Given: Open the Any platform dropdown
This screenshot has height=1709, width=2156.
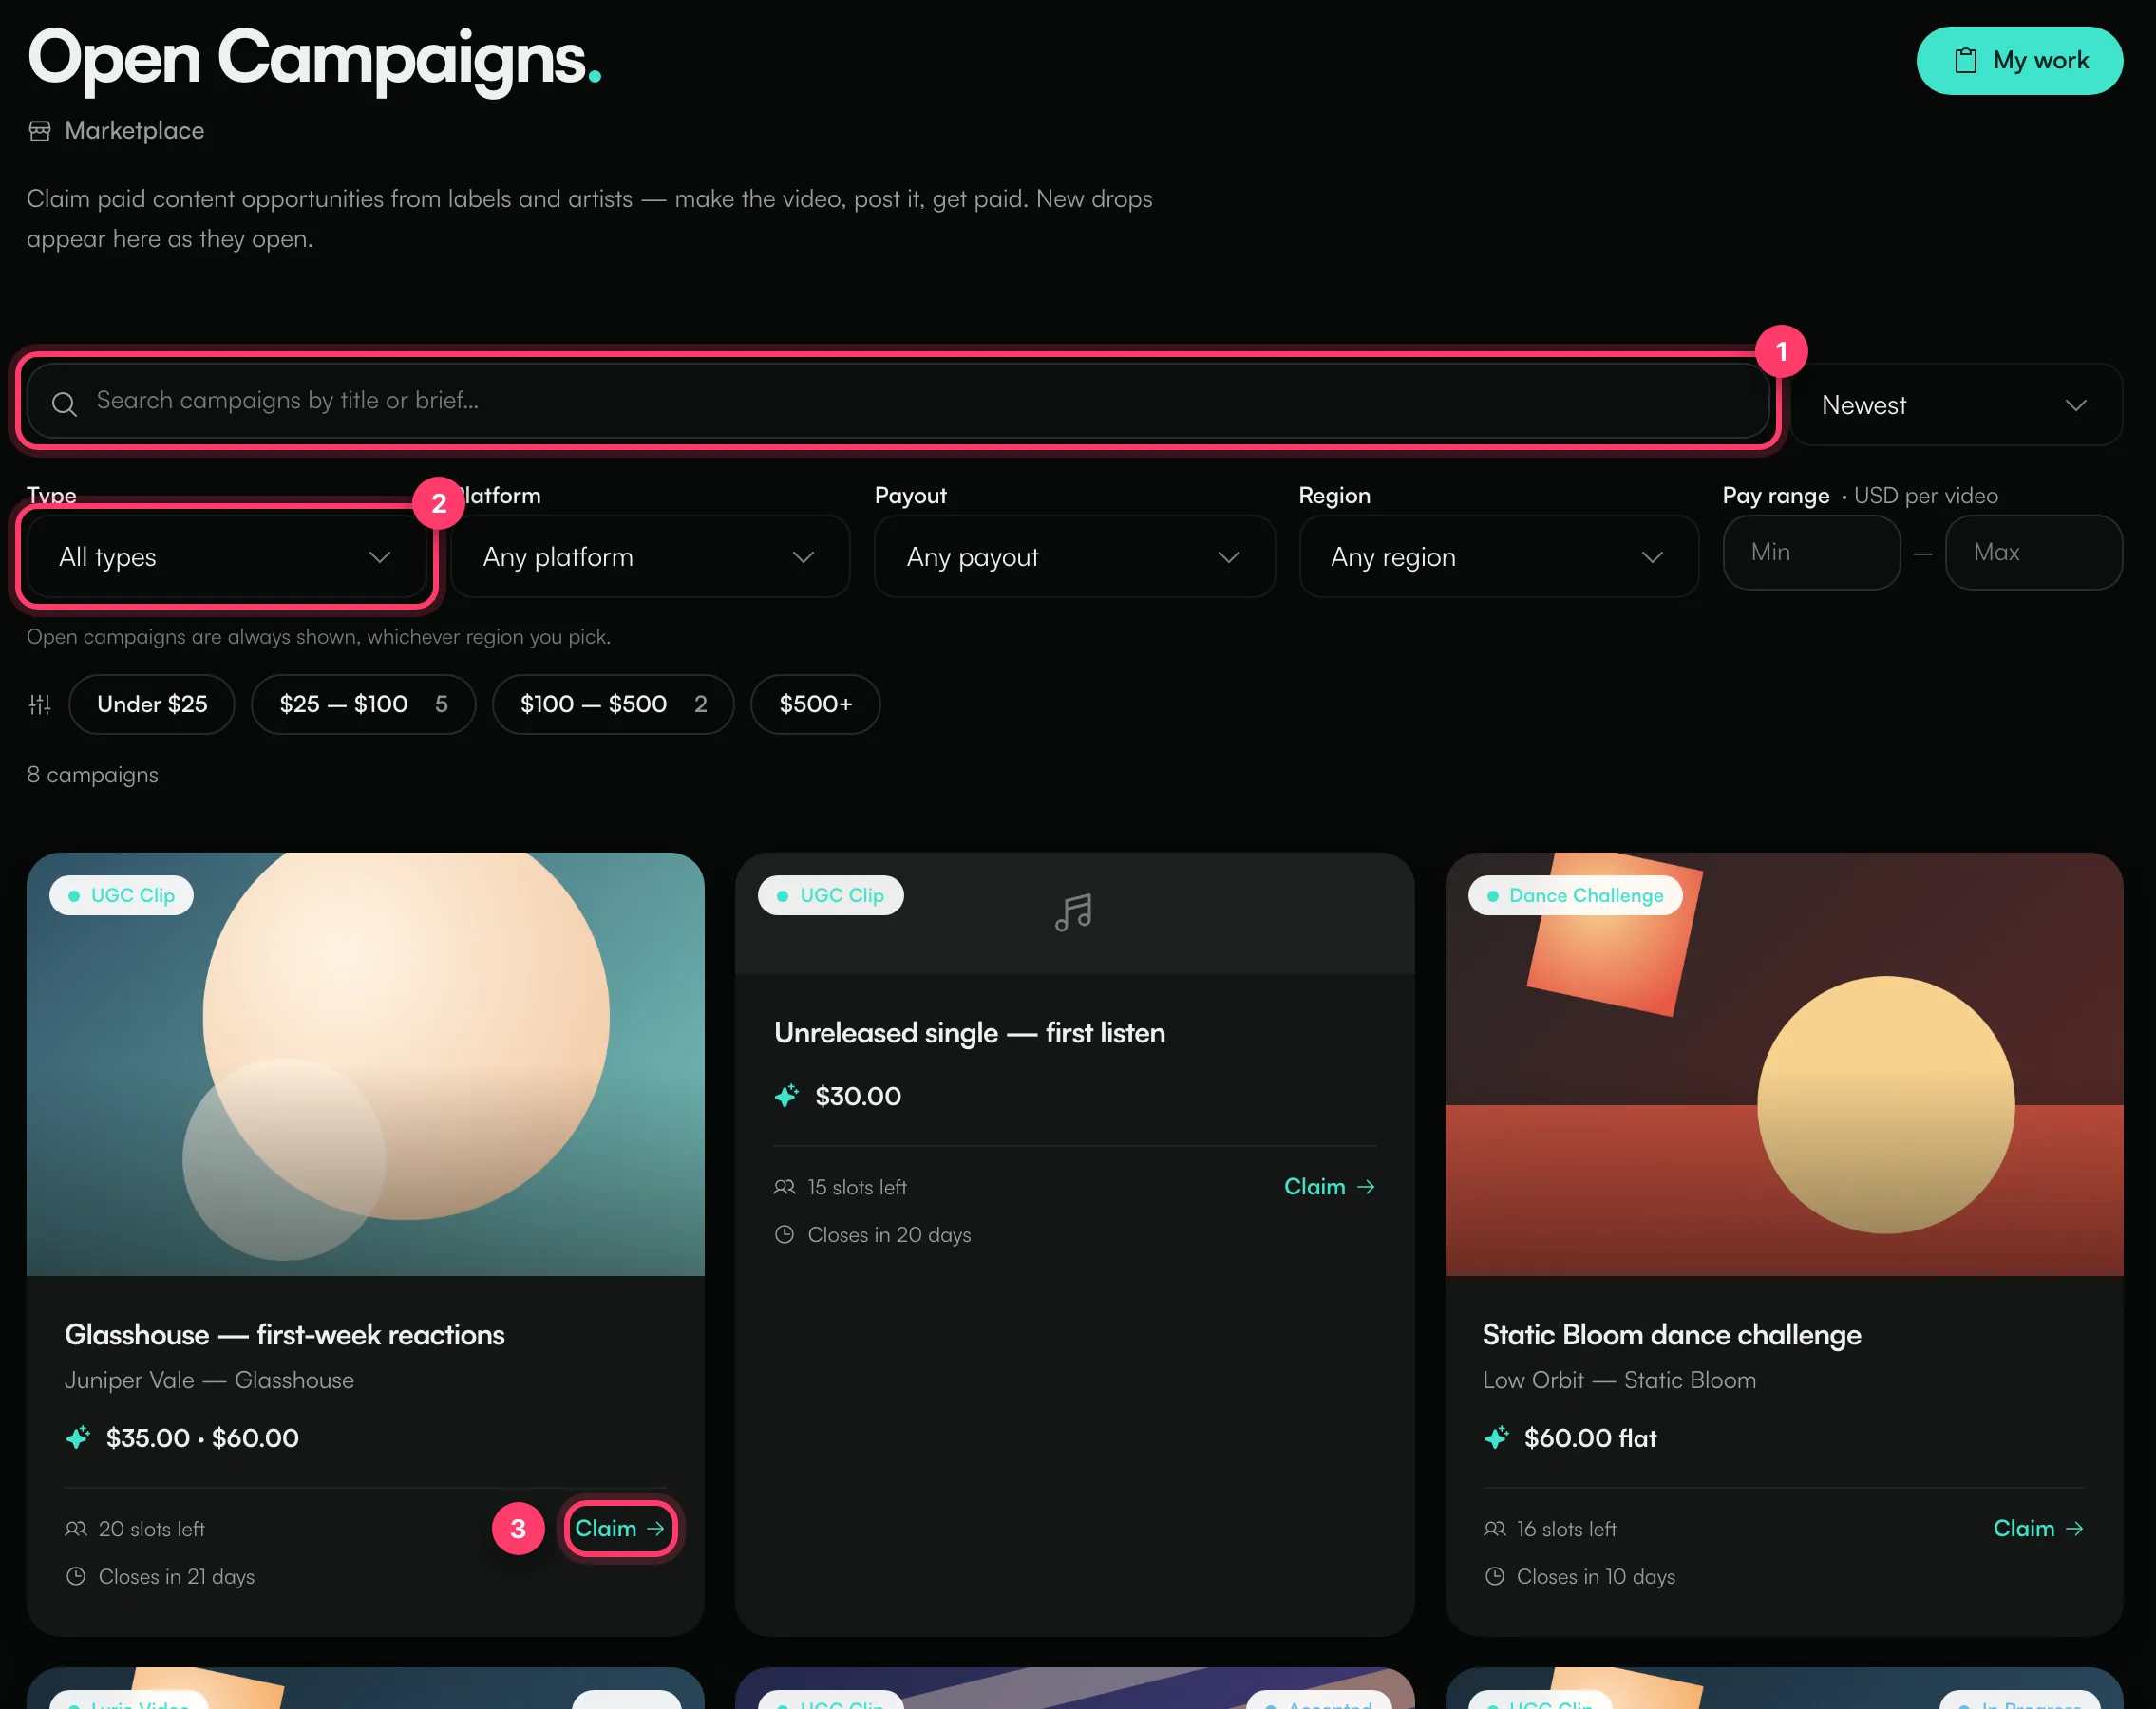Looking at the screenshot, I should 649,556.
